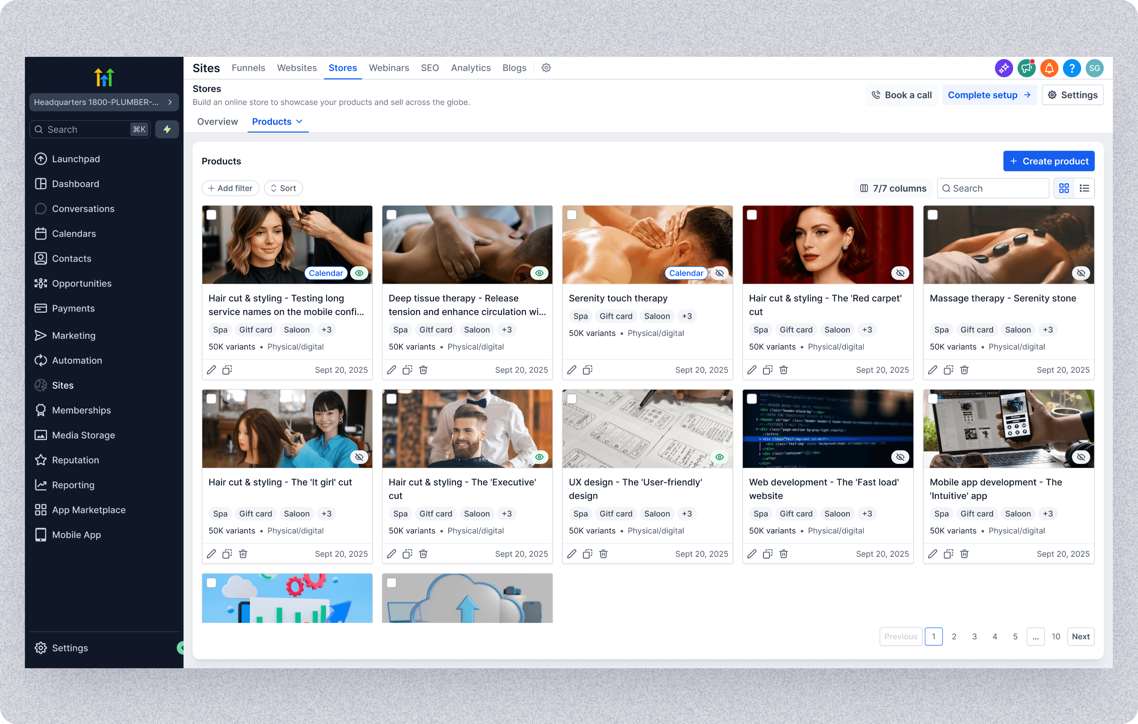
Task: Delete the Deep tissue therapy product
Action: [x=423, y=370]
